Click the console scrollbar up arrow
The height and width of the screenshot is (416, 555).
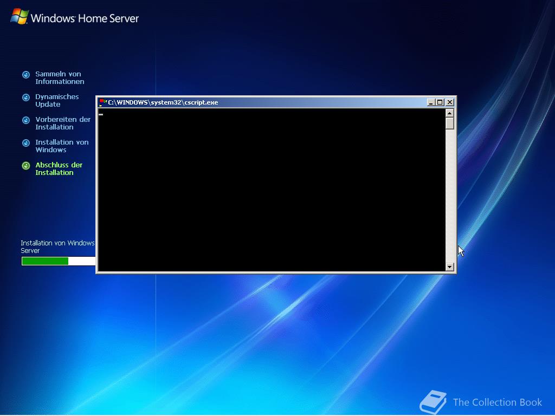click(449, 113)
